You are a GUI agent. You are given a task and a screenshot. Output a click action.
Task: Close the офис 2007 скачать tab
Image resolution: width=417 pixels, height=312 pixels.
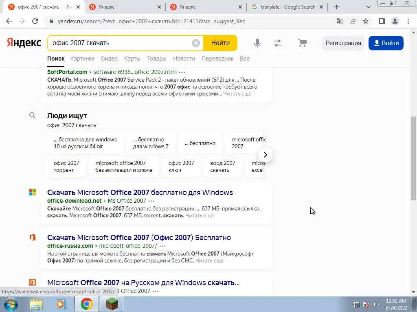coord(78,7)
